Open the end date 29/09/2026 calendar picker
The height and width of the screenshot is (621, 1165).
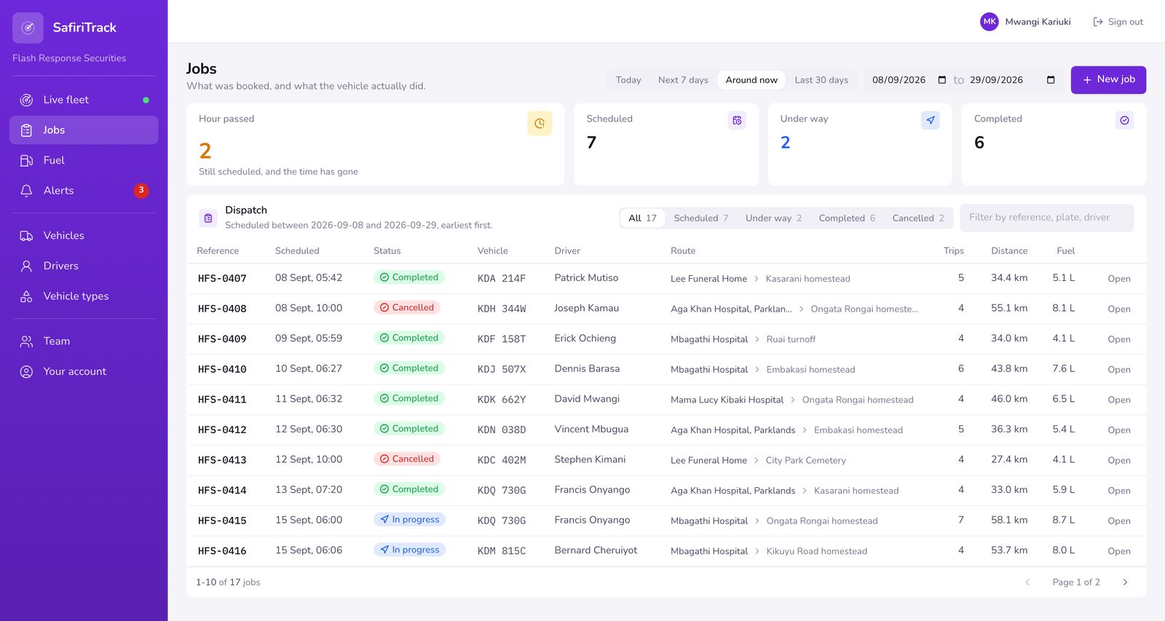tap(1051, 80)
